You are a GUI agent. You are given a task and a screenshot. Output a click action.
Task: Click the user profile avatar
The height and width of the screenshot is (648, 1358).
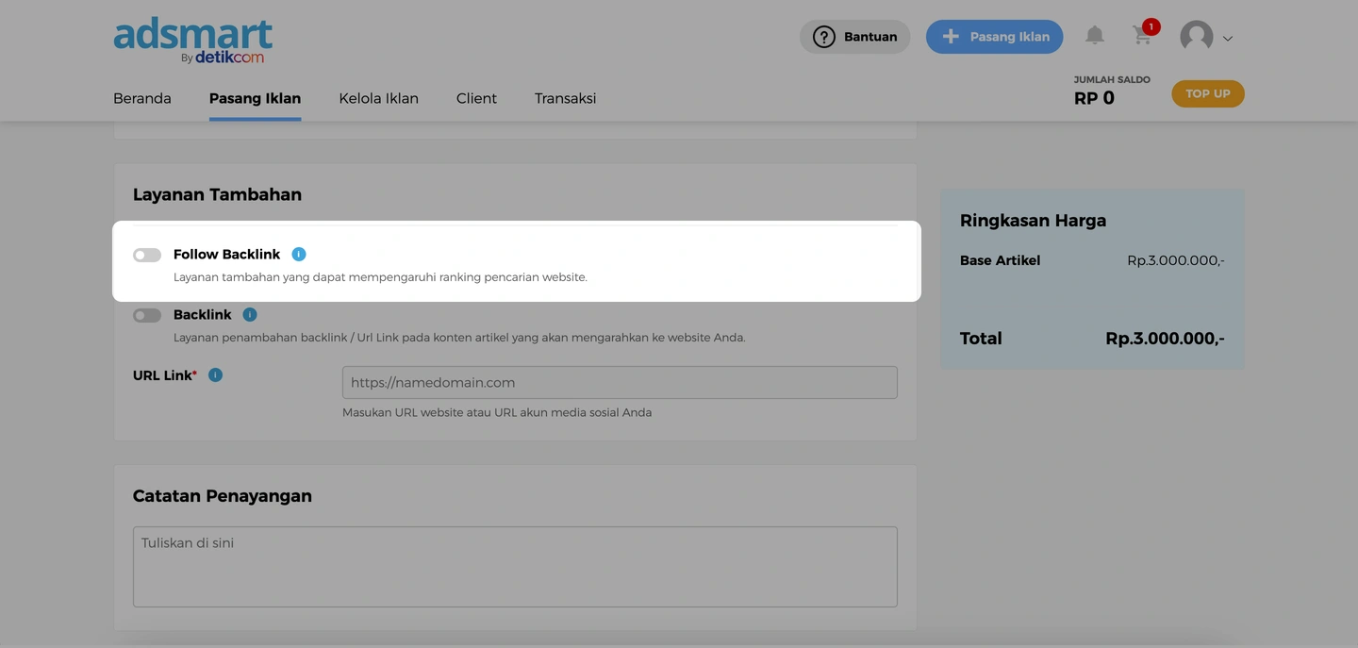coord(1196,37)
